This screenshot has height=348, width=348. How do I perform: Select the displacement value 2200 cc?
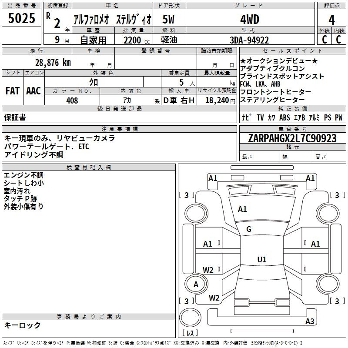(x=137, y=40)
